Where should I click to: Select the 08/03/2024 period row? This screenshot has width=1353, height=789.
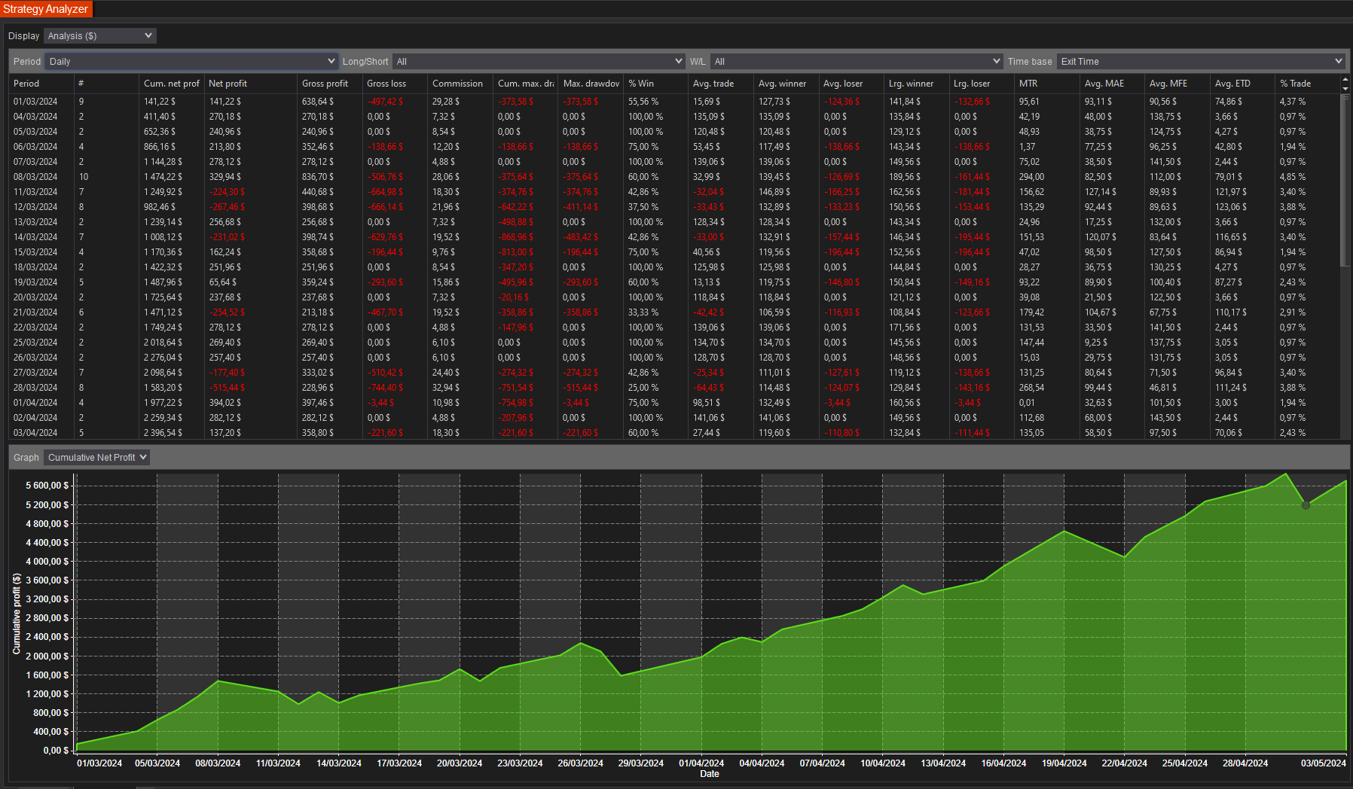coord(675,177)
